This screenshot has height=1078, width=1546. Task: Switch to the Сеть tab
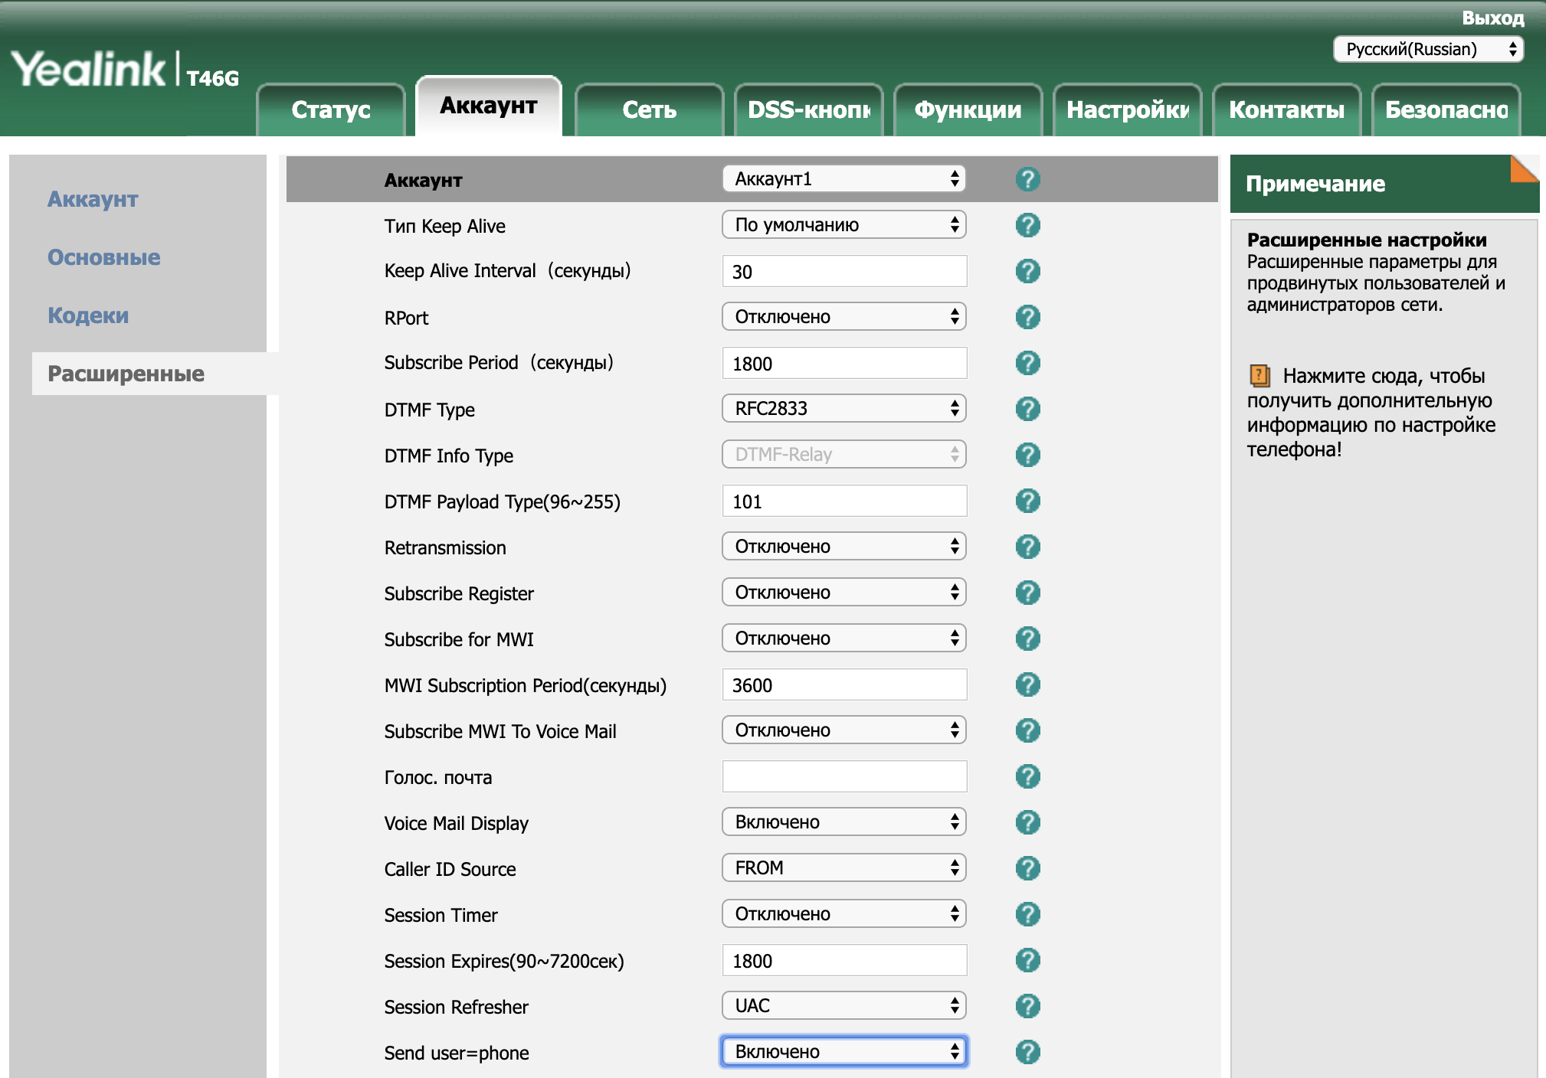coord(649,109)
